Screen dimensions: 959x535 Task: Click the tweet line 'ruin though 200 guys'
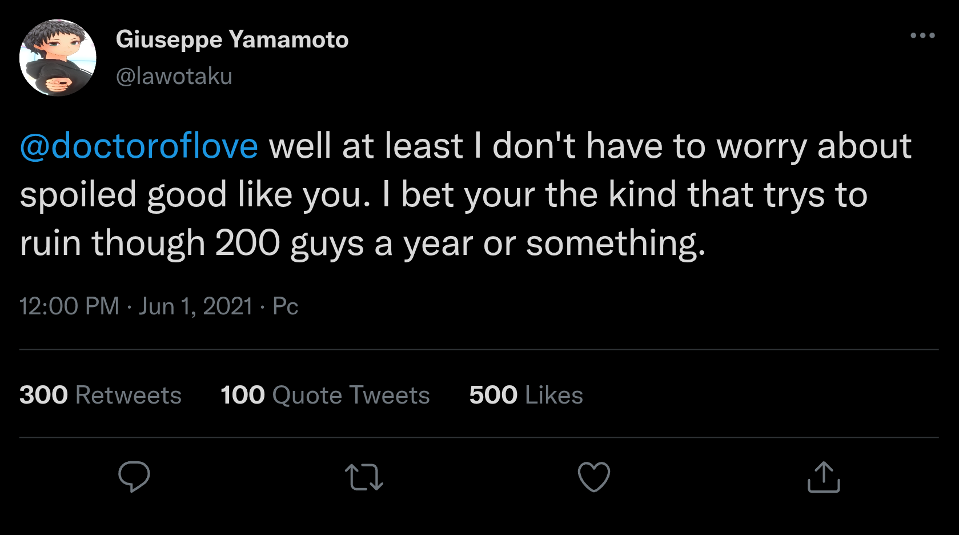tap(363, 243)
